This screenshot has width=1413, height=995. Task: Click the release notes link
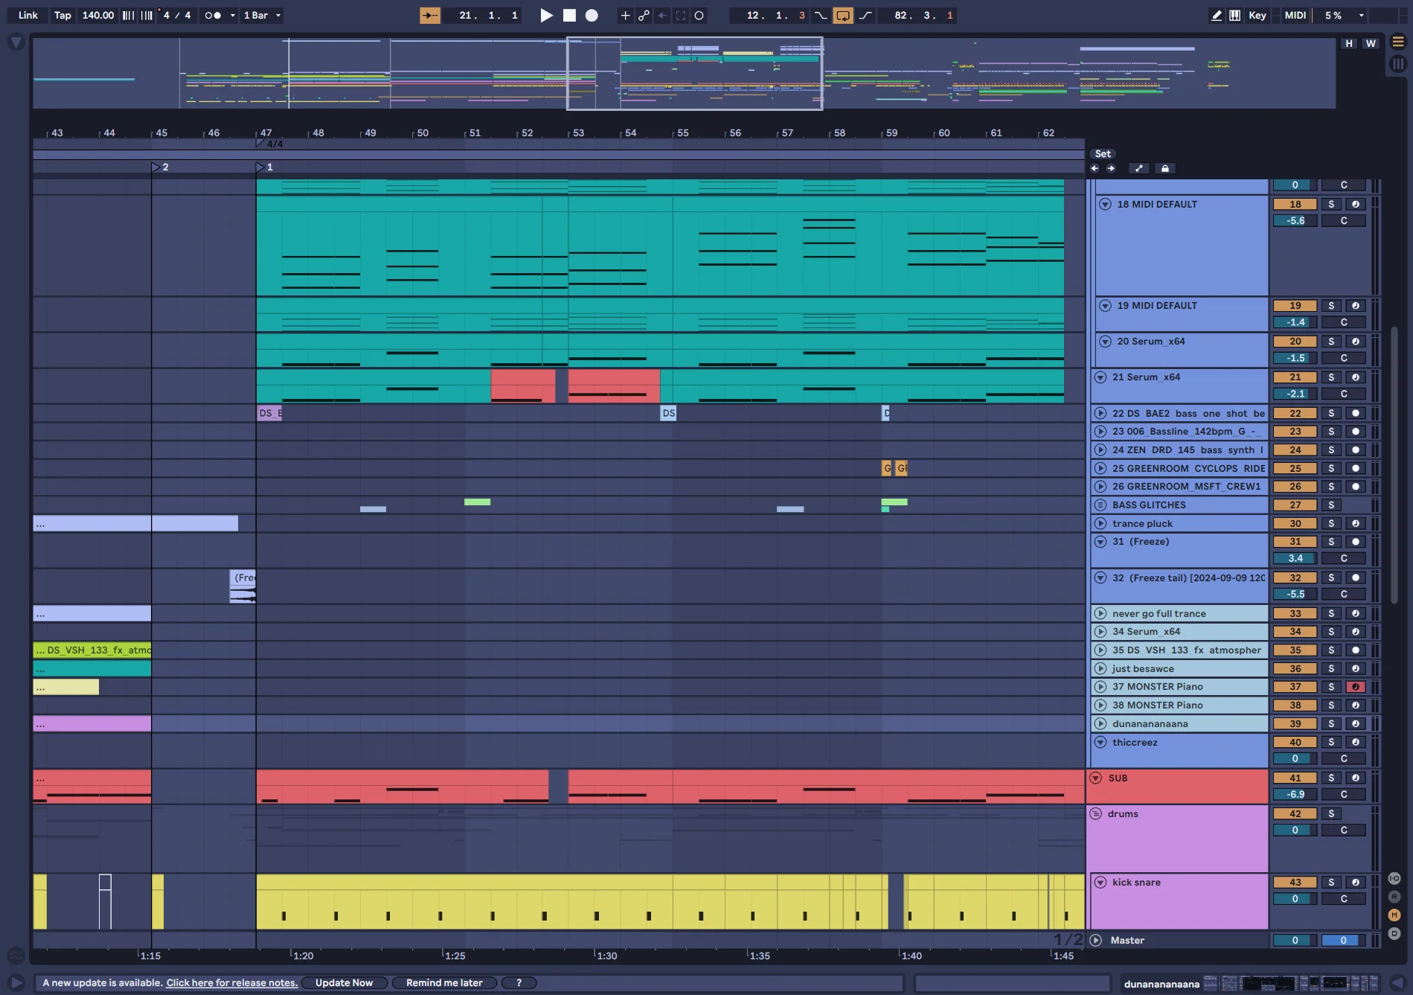click(231, 982)
